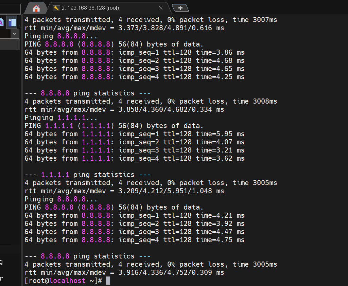Click the reply line with time=4.47 ms
This screenshot has height=286, width=348.
(x=134, y=232)
